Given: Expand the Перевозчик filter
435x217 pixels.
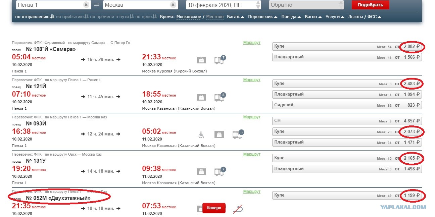Looking at the screenshot, I should pos(263,17).
